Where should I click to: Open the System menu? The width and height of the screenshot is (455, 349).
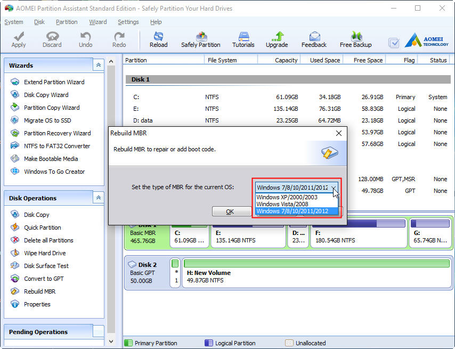click(x=14, y=22)
